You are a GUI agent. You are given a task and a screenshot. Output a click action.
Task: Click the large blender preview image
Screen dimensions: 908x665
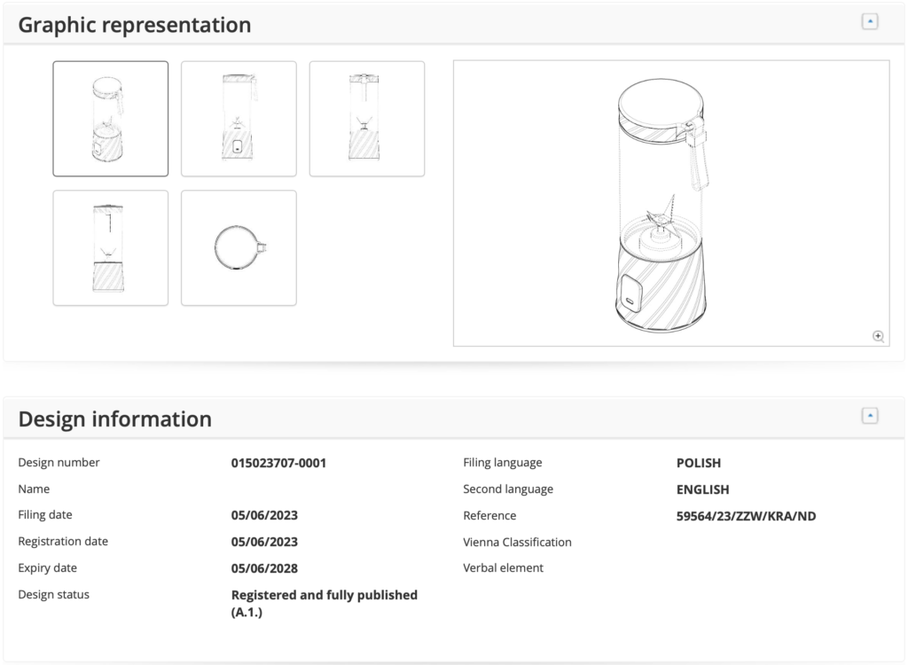point(670,202)
